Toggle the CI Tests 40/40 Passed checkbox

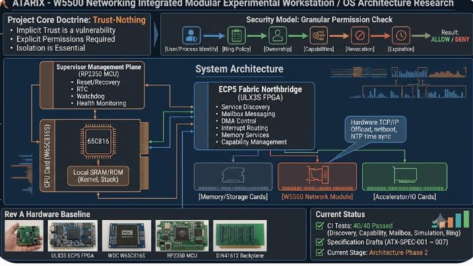(x=319, y=226)
